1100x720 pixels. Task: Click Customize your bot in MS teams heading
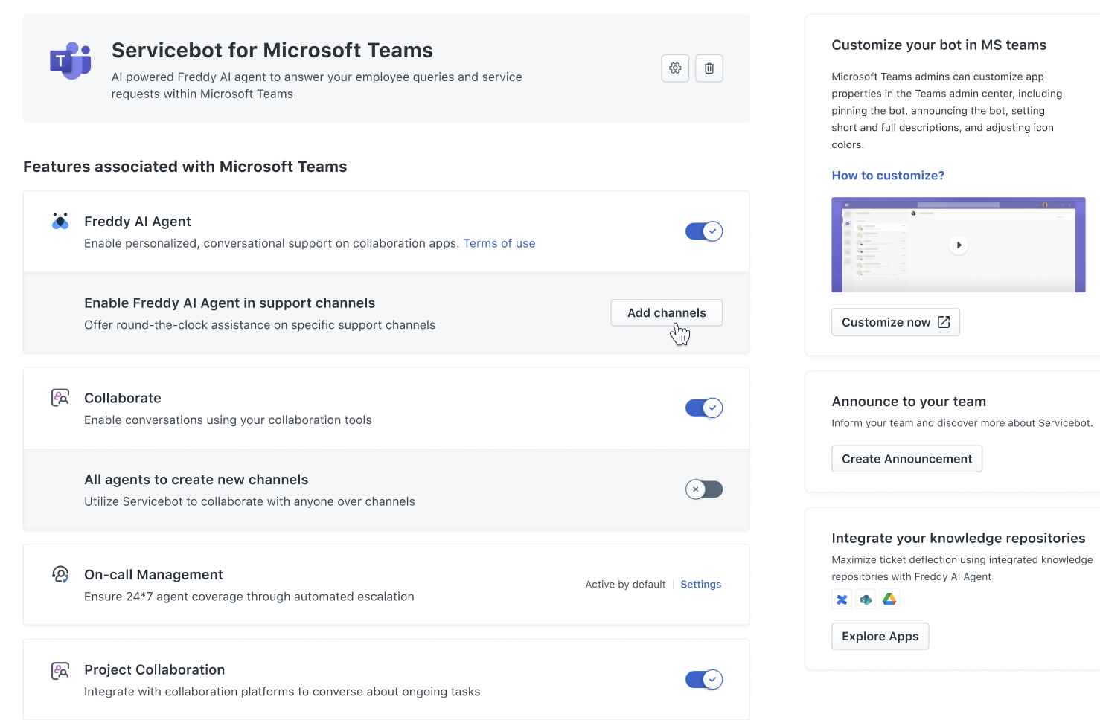click(939, 45)
